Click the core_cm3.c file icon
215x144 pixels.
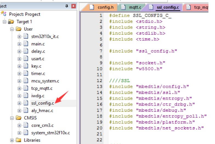pos(26,125)
